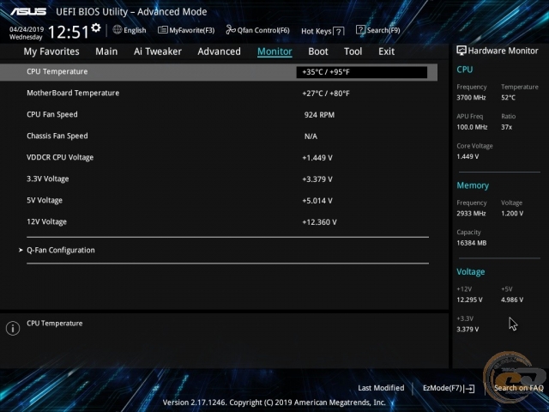
Task: Click the settings gear next to the clock
Action: click(x=96, y=27)
